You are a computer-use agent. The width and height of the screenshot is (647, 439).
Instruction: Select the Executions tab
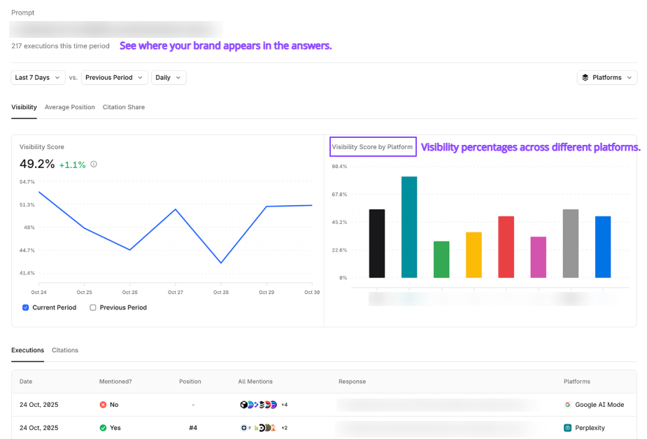point(27,350)
